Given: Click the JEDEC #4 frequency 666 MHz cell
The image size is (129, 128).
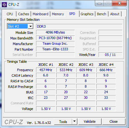Looking at the screenshot, I should coord(106,70).
